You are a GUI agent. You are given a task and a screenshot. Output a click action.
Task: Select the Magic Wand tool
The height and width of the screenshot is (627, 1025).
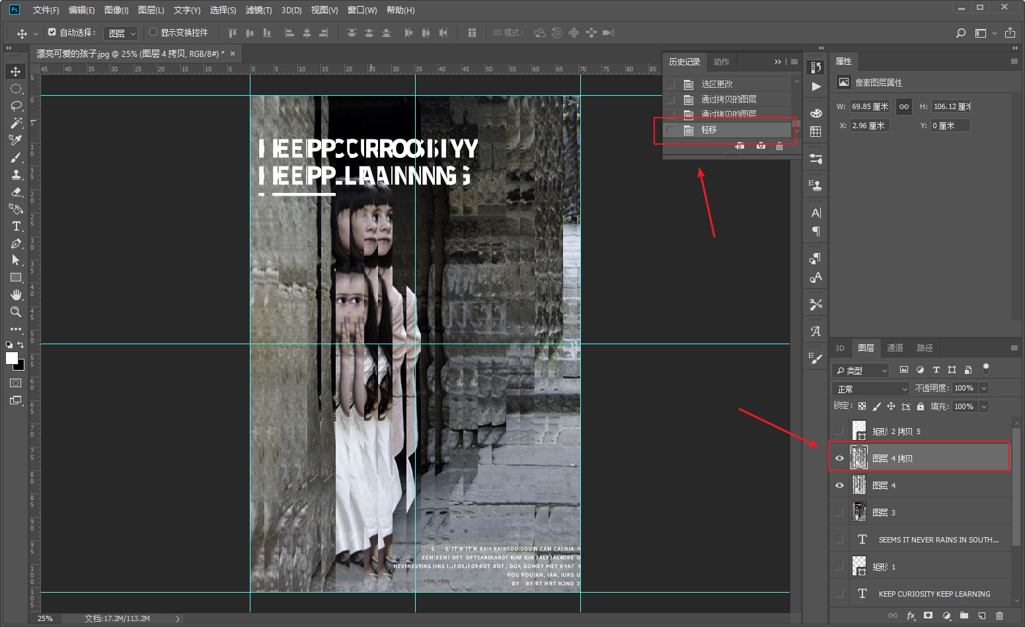[16, 123]
